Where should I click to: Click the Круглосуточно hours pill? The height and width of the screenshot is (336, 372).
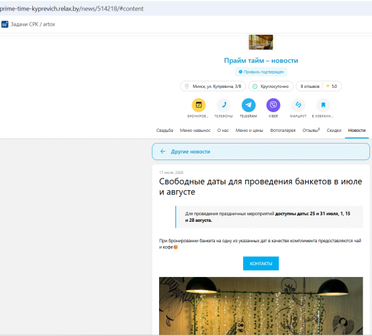pos(271,86)
